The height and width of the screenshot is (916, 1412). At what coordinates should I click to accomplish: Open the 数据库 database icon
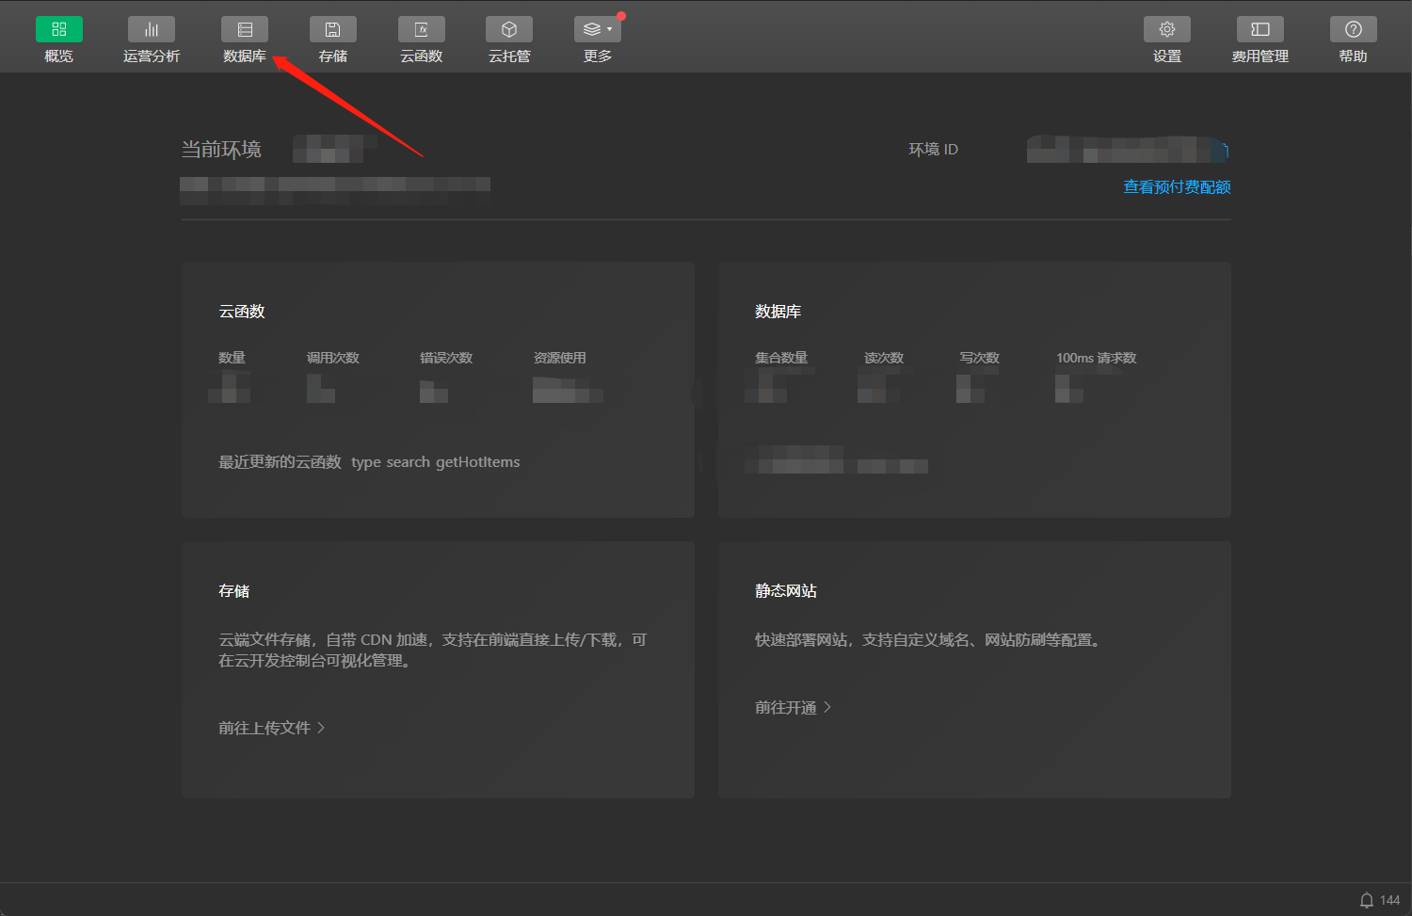[244, 30]
